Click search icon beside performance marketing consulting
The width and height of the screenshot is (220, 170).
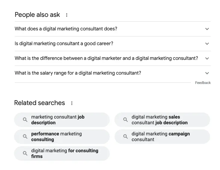(25, 137)
